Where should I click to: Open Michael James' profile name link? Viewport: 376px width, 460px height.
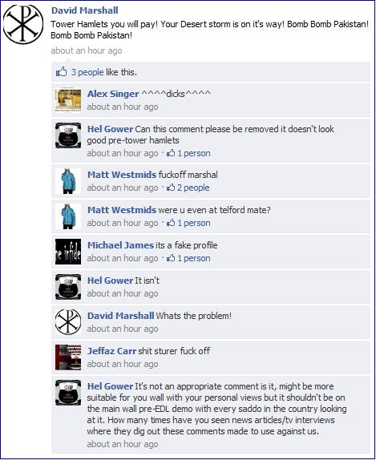120,245
